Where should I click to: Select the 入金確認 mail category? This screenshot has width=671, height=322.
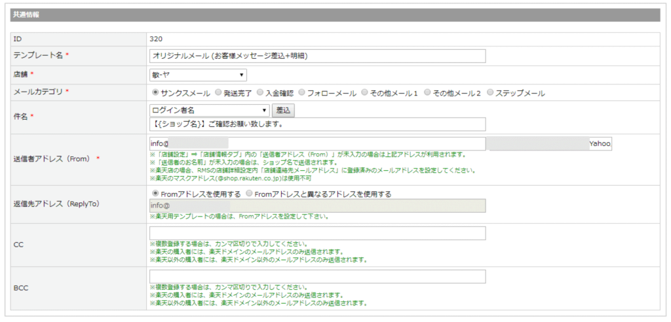(260, 93)
